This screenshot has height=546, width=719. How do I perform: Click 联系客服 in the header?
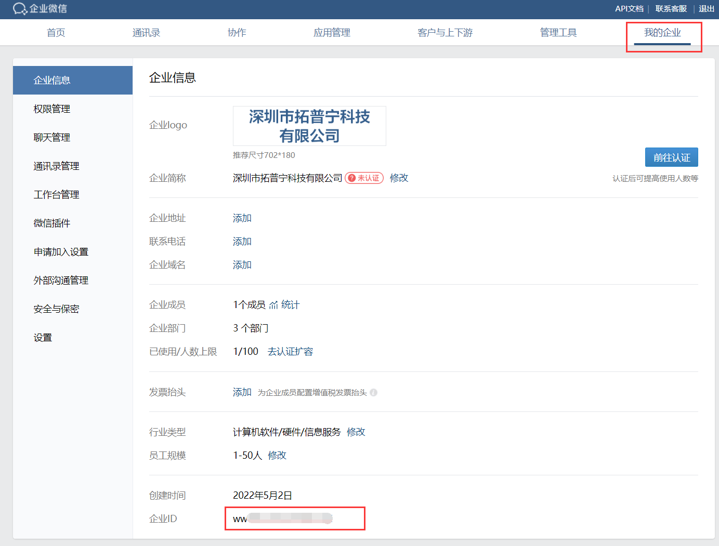click(x=671, y=9)
